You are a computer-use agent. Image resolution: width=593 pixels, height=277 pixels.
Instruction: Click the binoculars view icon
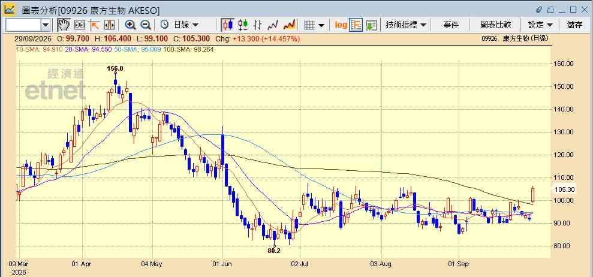tap(79, 25)
